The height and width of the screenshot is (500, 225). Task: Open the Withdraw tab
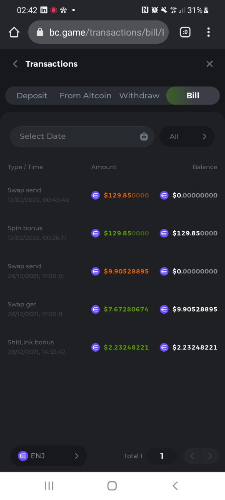[139, 96]
